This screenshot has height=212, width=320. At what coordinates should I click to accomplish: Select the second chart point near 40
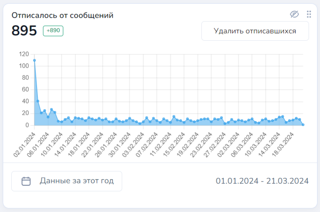(38, 101)
